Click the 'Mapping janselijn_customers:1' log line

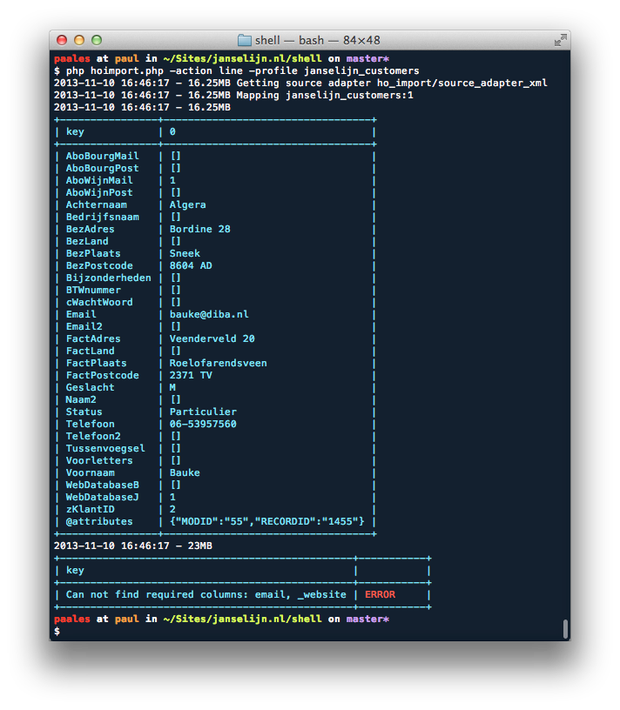pos(233,96)
